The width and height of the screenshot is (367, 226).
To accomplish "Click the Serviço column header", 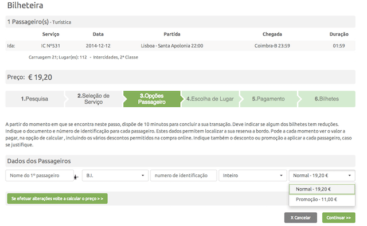I will (50, 34).
